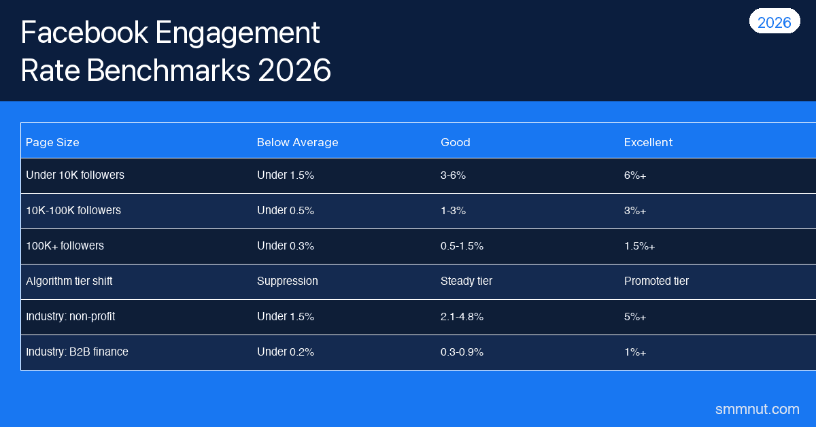Screen dimensions: 816x427
Task: Click the Below Average column header
Action: point(297,142)
